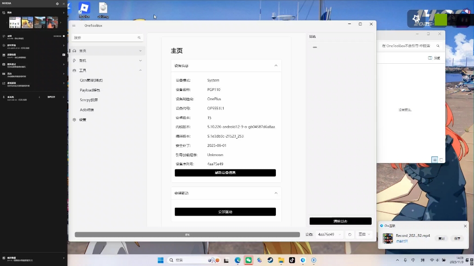This screenshot has width=474, height=266.
Task: Click the security patch value 2025-06-01
Action: click(x=217, y=145)
